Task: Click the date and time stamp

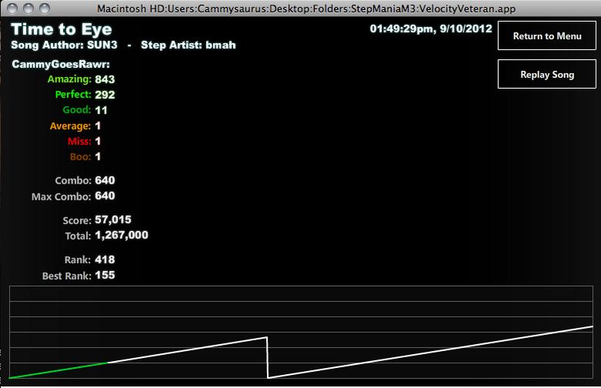Action: 430,29
